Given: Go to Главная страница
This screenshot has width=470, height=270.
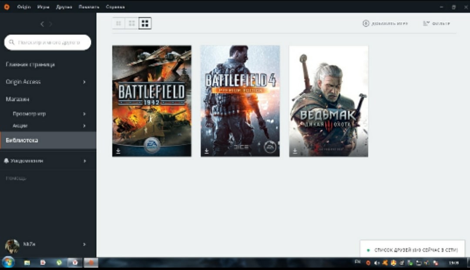Looking at the screenshot, I should pyautogui.click(x=30, y=64).
